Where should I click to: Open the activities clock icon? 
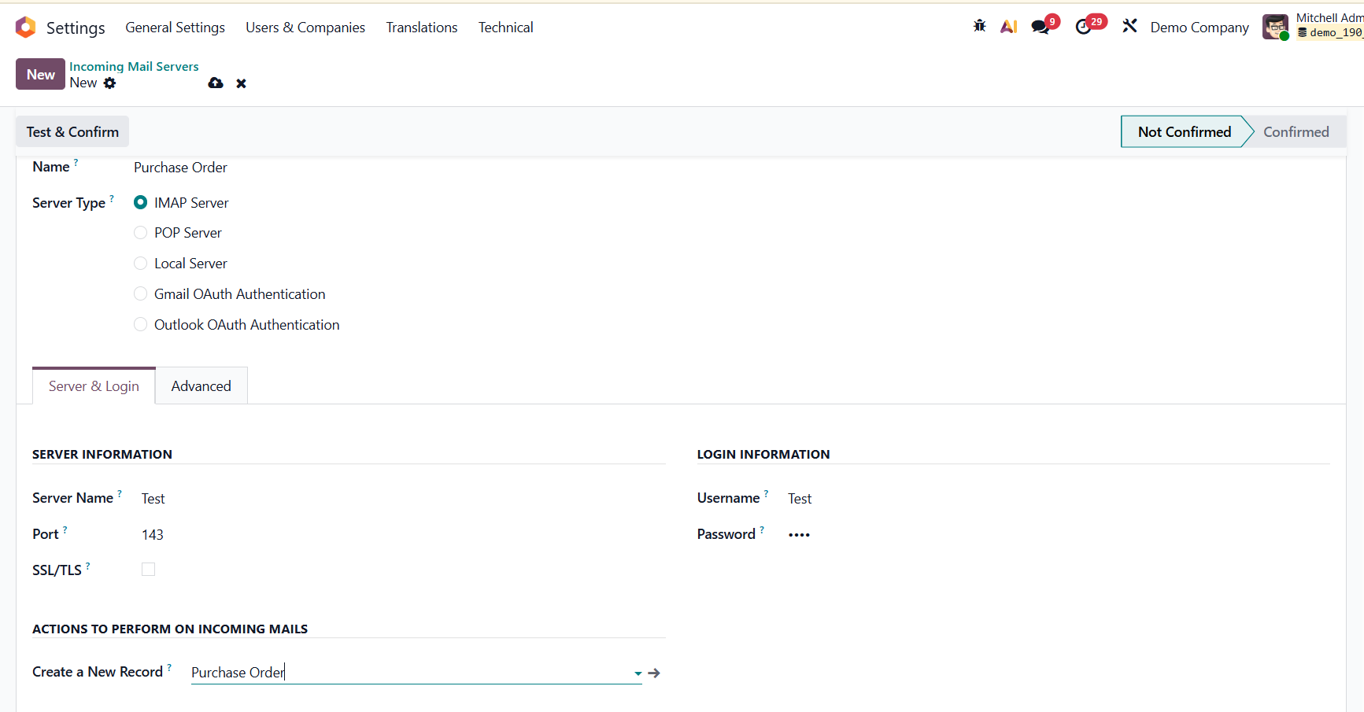pos(1084,27)
